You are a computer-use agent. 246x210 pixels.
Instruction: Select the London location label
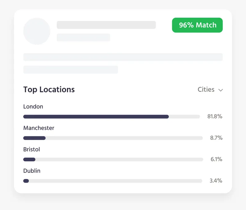[x=33, y=107]
